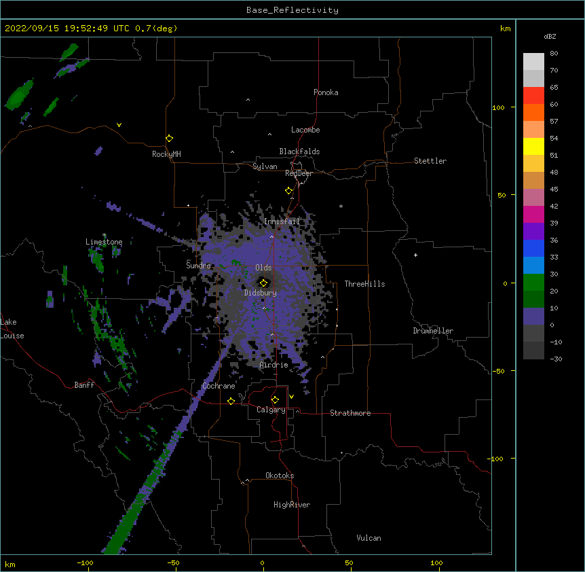Click the Strathmore city label
This screenshot has height=572, width=585.
[x=350, y=413]
